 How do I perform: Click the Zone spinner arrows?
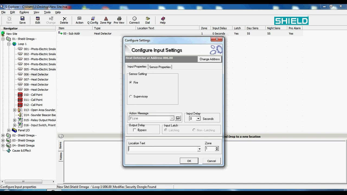(x=217, y=149)
